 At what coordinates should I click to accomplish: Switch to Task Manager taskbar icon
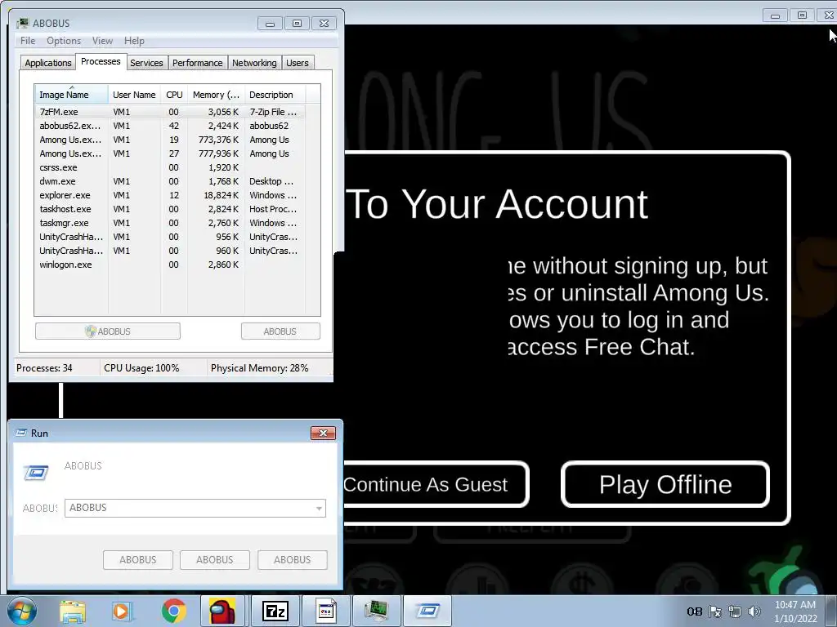click(x=376, y=611)
